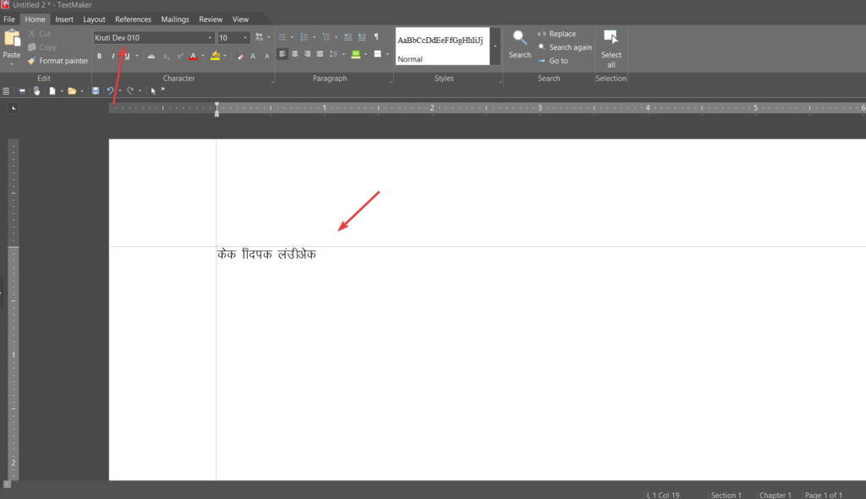This screenshot has height=499, width=866.
Task: Click the Search again button
Action: coord(565,47)
